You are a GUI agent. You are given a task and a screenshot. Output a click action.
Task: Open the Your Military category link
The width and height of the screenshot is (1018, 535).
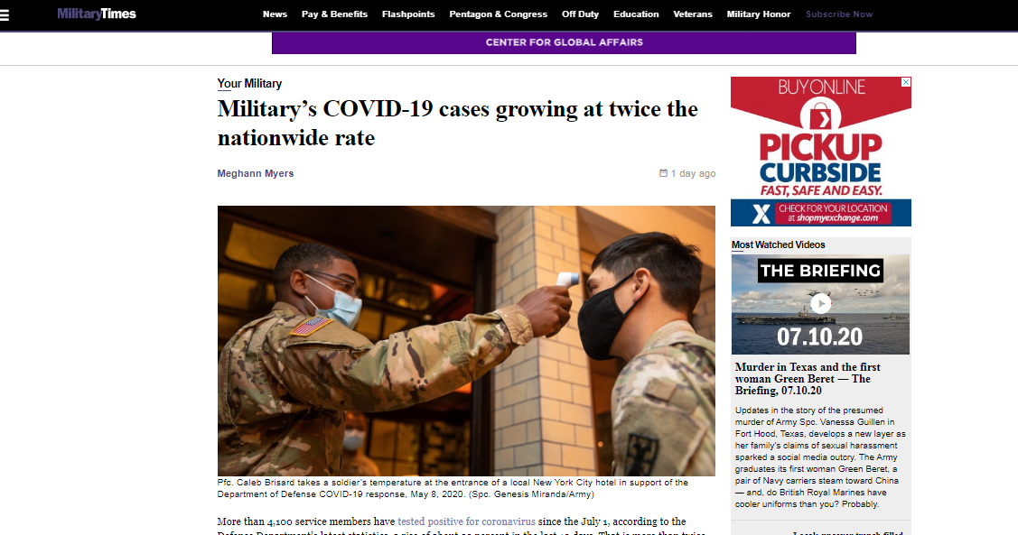(249, 84)
